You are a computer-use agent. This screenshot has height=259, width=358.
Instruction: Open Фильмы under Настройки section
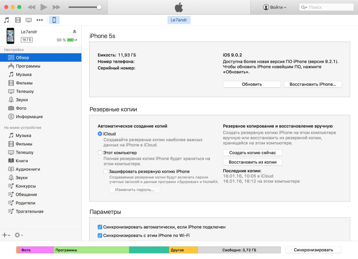click(41, 83)
